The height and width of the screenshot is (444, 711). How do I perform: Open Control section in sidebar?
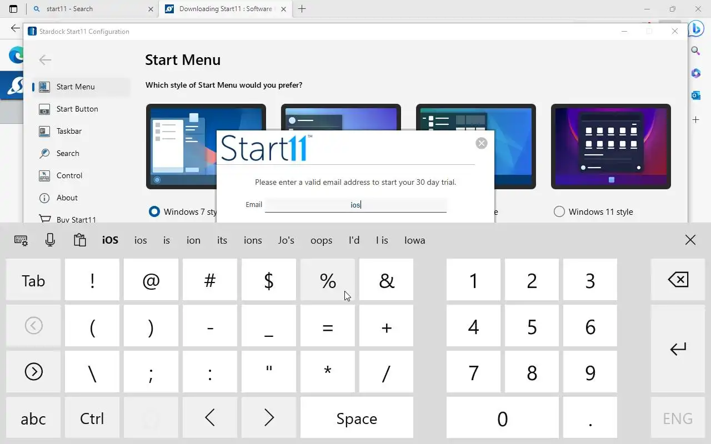click(x=81, y=175)
